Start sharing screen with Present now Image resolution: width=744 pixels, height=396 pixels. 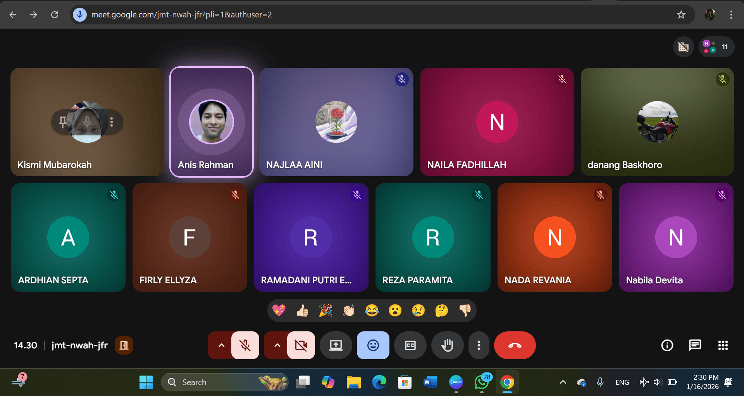click(336, 345)
